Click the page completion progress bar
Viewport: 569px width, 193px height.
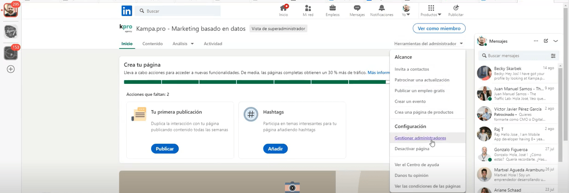257,82
